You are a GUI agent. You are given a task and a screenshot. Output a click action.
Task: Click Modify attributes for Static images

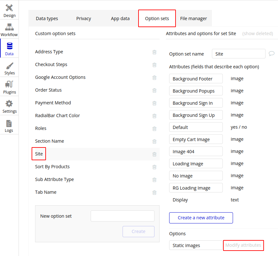(x=243, y=245)
